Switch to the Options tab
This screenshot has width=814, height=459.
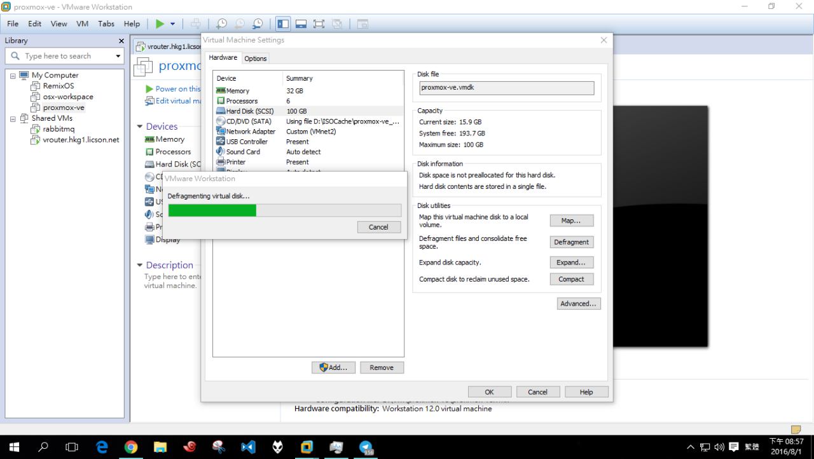(x=256, y=58)
